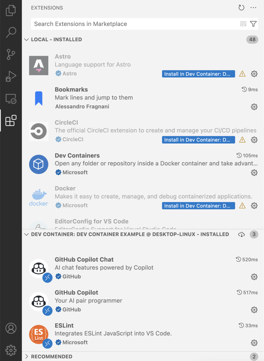264x361 pixels.
Task: Open the Manage gear for Bookmarks extension
Action: point(254,106)
